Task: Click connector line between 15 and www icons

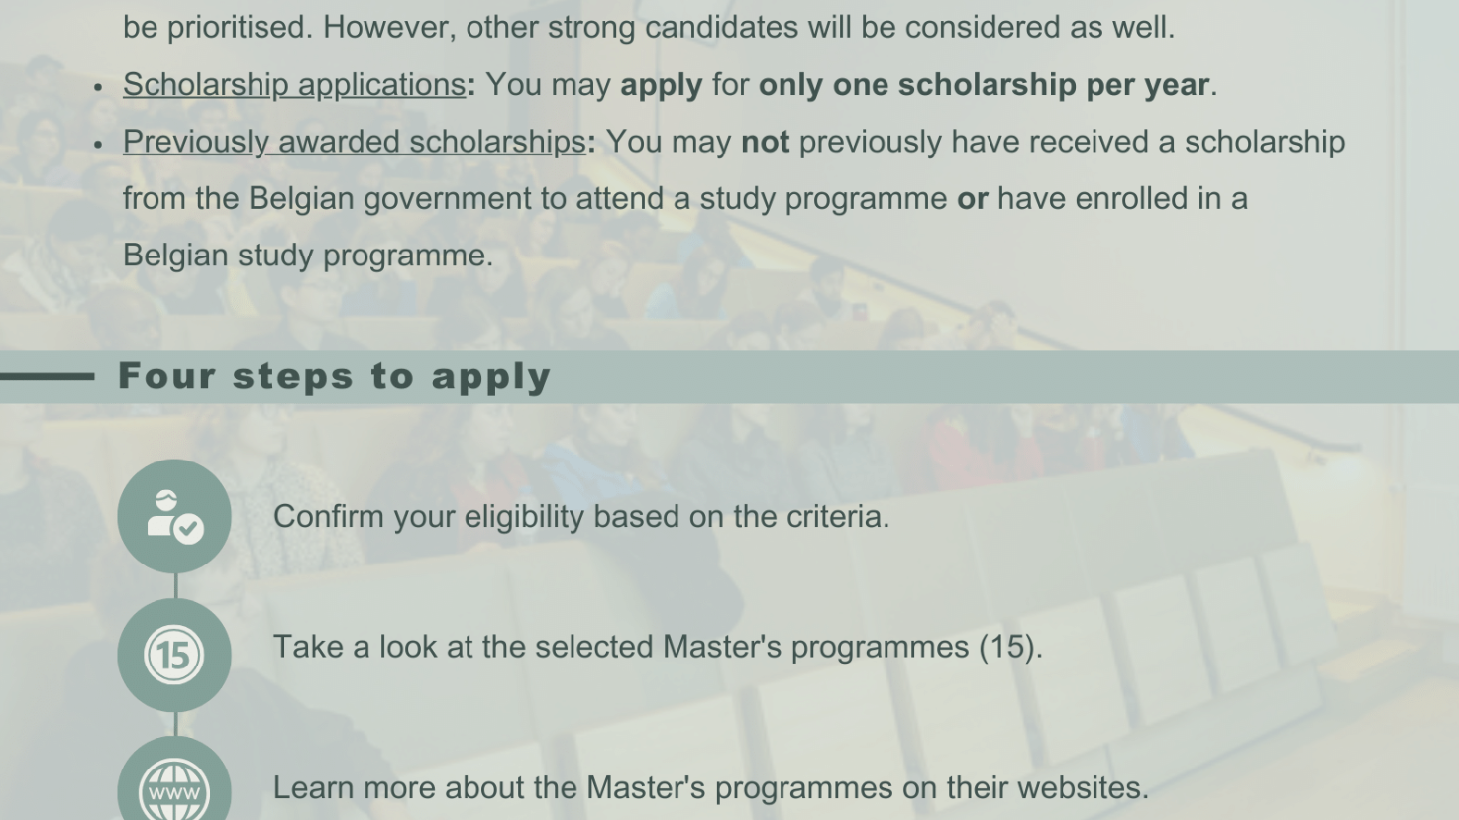Action: (x=175, y=724)
